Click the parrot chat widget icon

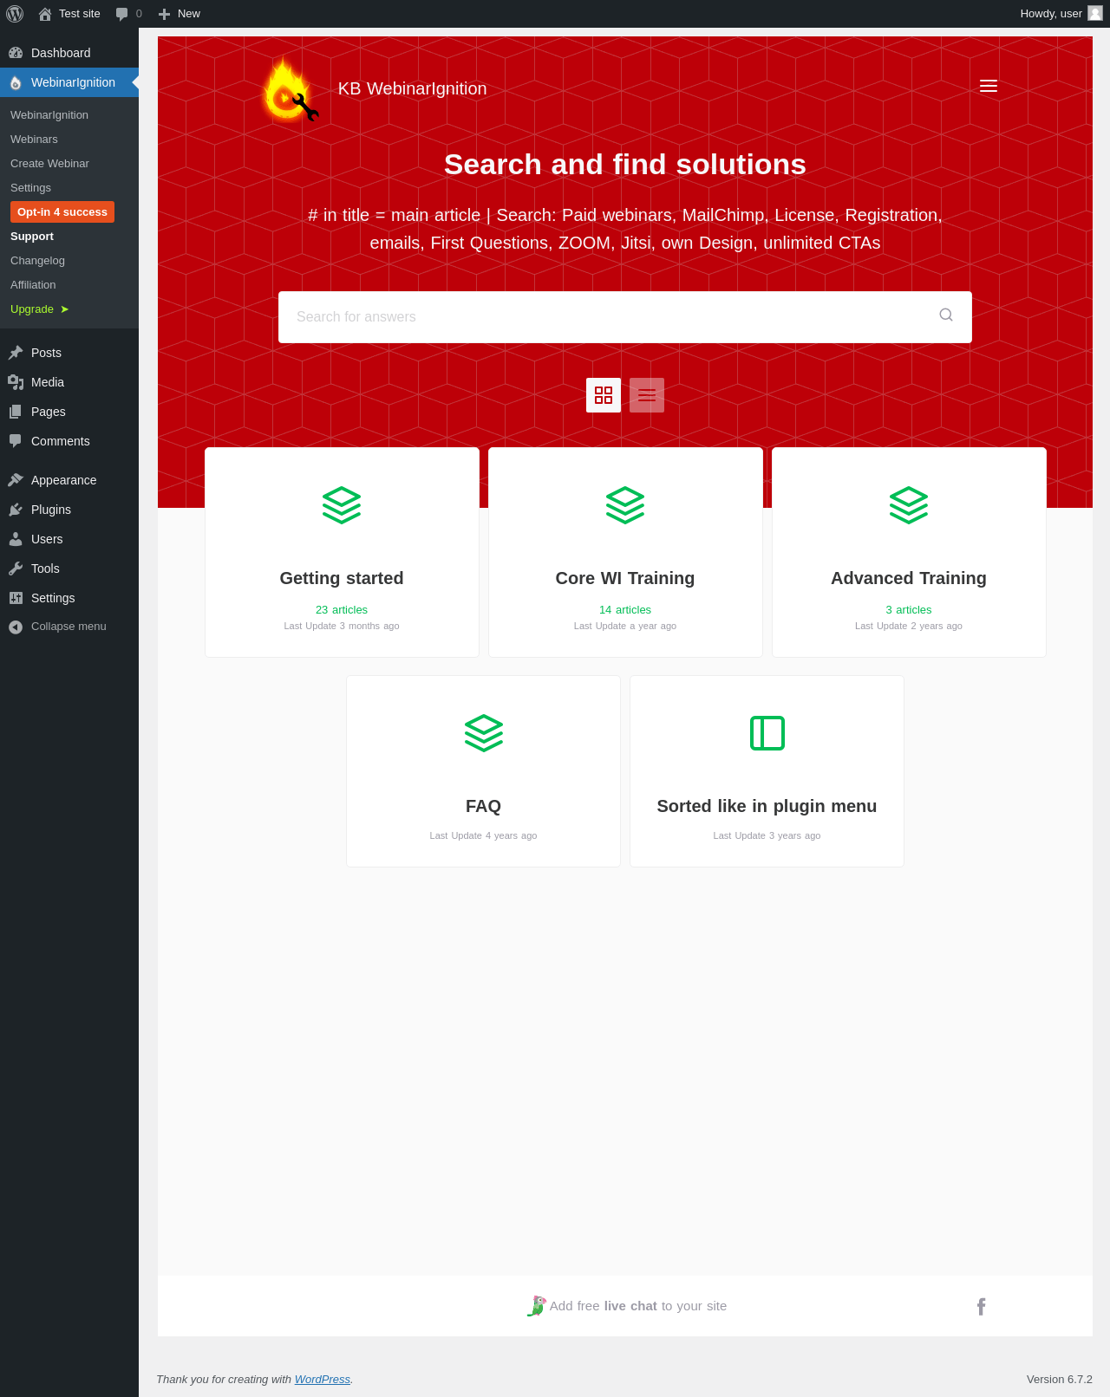pyautogui.click(x=537, y=1306)
